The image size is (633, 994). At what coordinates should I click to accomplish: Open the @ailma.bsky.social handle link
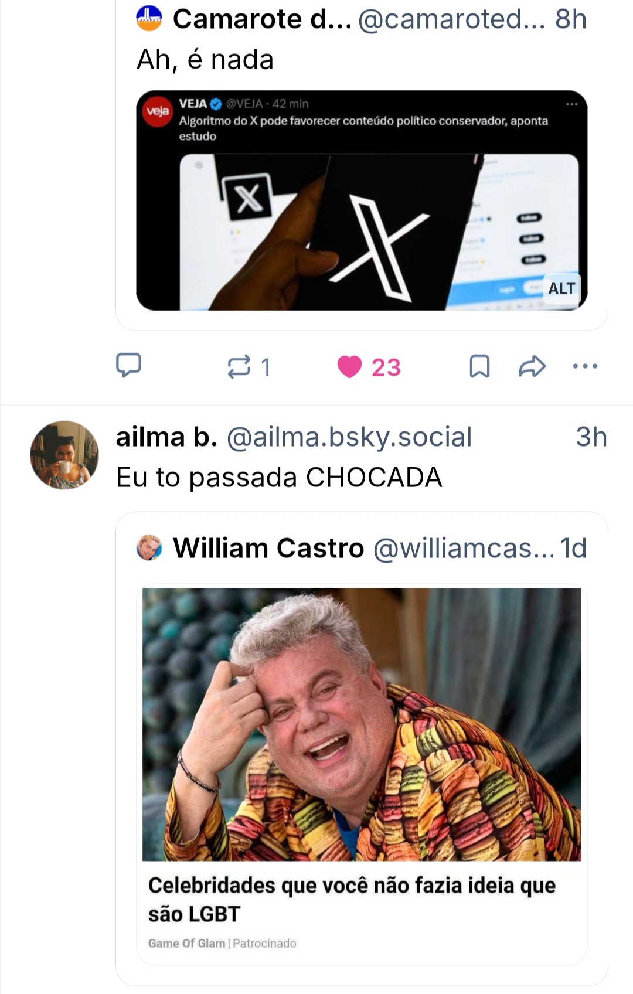349,437
